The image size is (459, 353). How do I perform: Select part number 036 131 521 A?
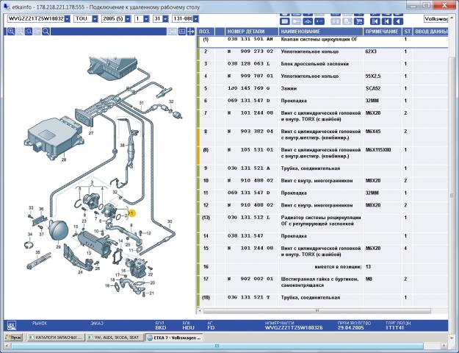(x=248, y=168)
